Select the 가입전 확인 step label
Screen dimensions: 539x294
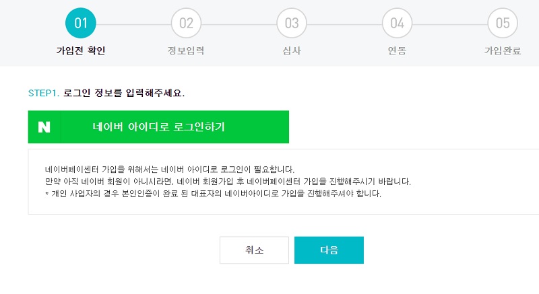pos(81,51)
